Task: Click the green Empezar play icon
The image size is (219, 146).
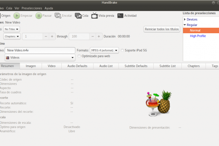Action: pos(17,16)
